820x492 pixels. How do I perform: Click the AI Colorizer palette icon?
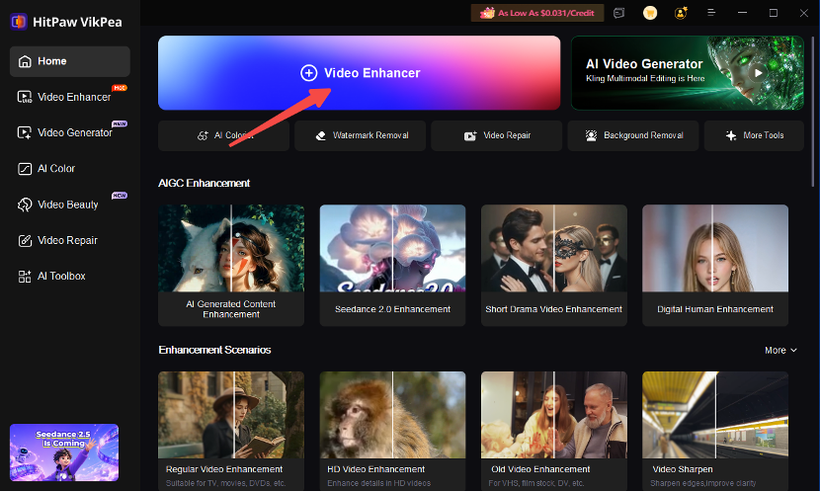coord(203,136)
